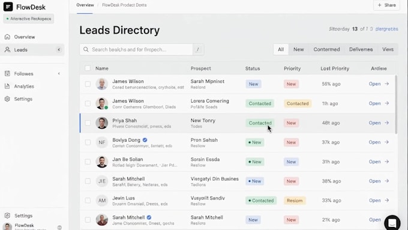Click the AM initials avatar

(x=101, y=201)
